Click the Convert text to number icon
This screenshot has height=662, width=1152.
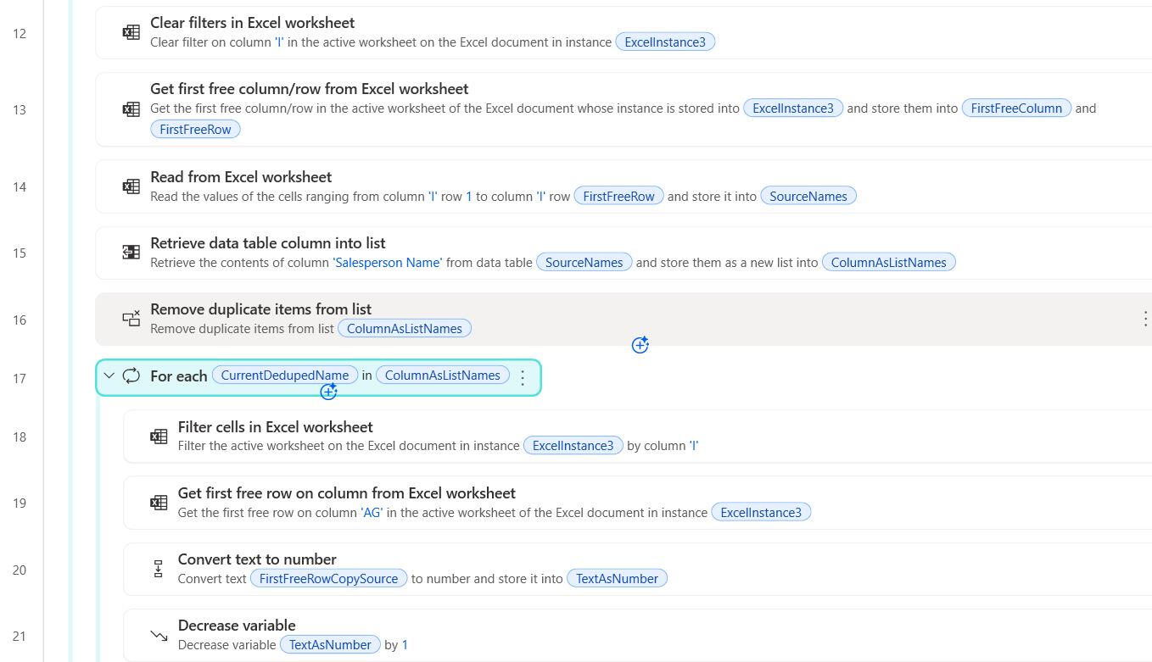click(159, 569)
